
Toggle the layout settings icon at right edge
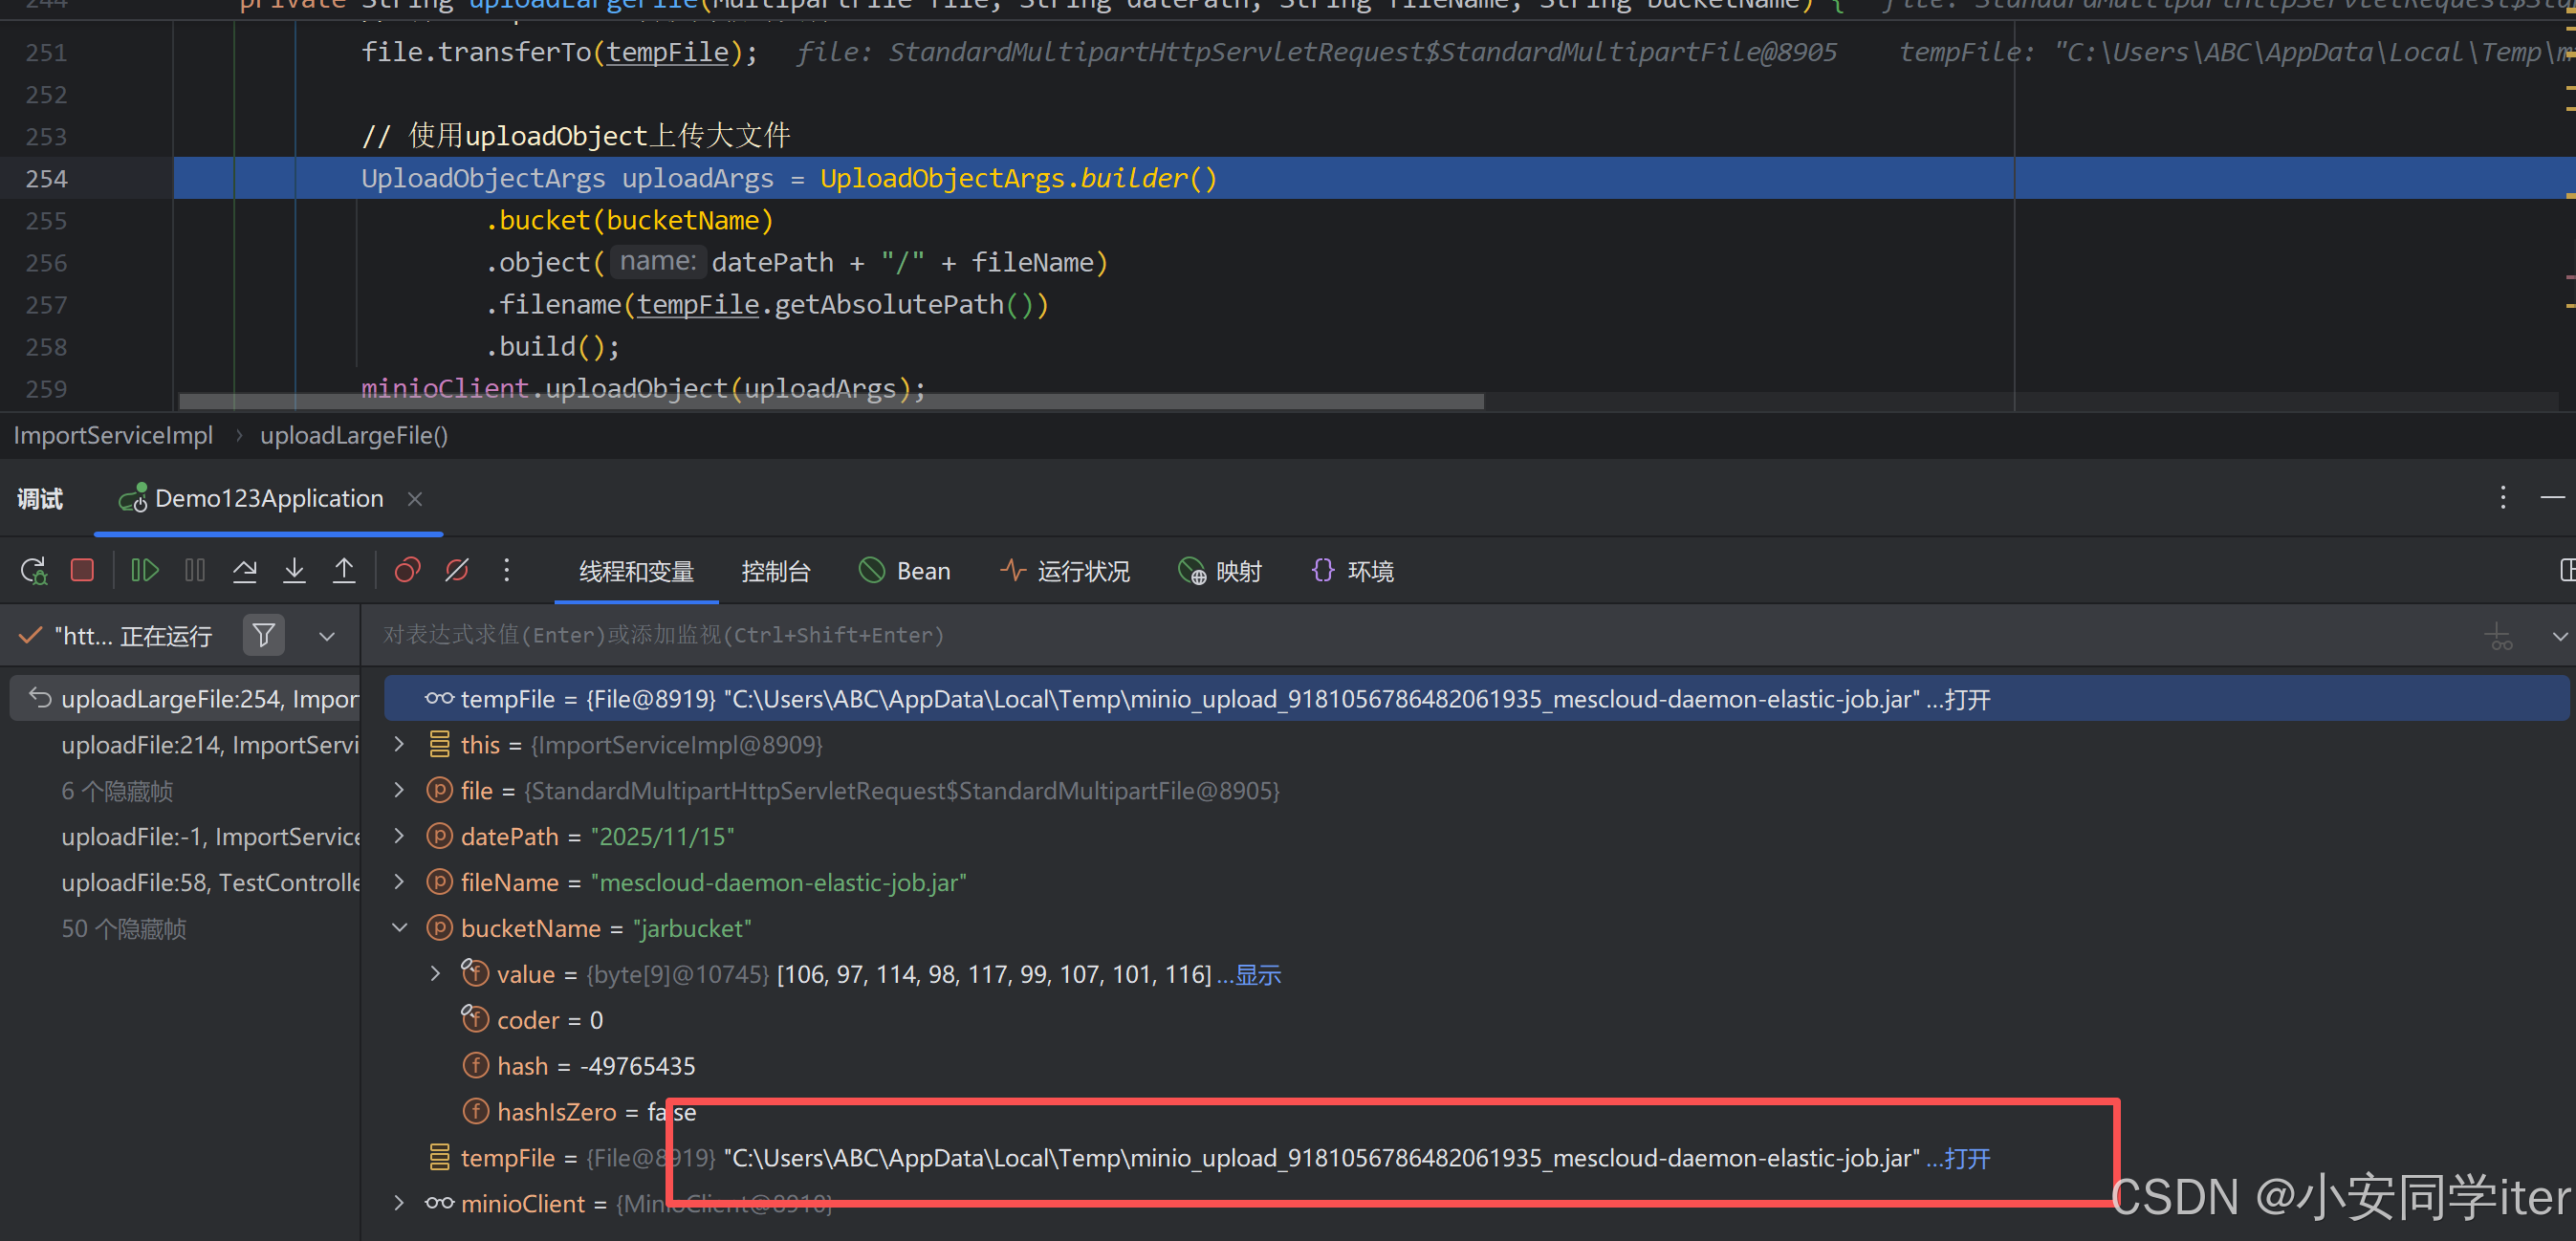point(2566,571)
